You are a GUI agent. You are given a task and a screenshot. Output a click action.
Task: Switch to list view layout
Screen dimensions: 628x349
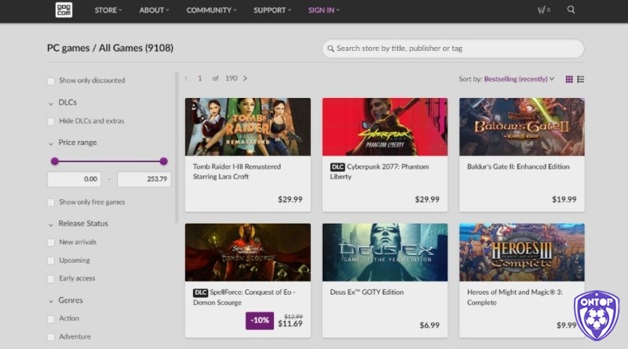pyautogui.click(x=580, y=79)
